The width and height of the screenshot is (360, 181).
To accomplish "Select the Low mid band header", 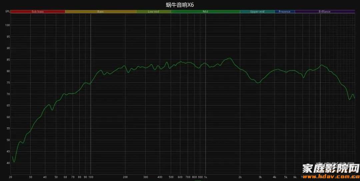I will click(x=153, y=12).
